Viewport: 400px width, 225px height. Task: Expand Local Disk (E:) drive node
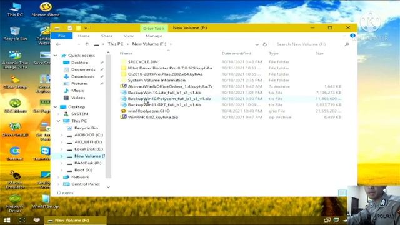coord(61,149)
